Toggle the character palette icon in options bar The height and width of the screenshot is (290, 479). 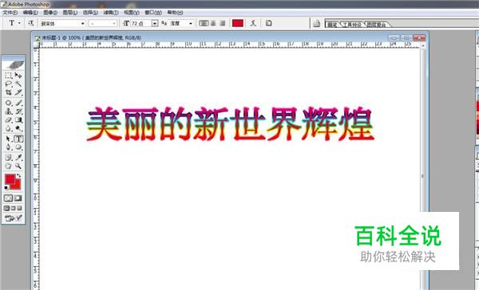(x=268, y=23)
